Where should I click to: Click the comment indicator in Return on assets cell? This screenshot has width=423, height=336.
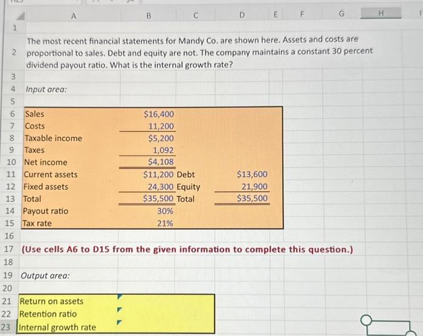[120, 297]
